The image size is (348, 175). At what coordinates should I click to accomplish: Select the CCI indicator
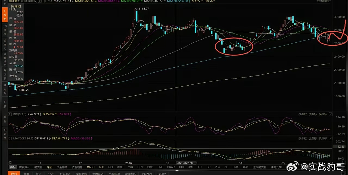(x=181, y=167)
